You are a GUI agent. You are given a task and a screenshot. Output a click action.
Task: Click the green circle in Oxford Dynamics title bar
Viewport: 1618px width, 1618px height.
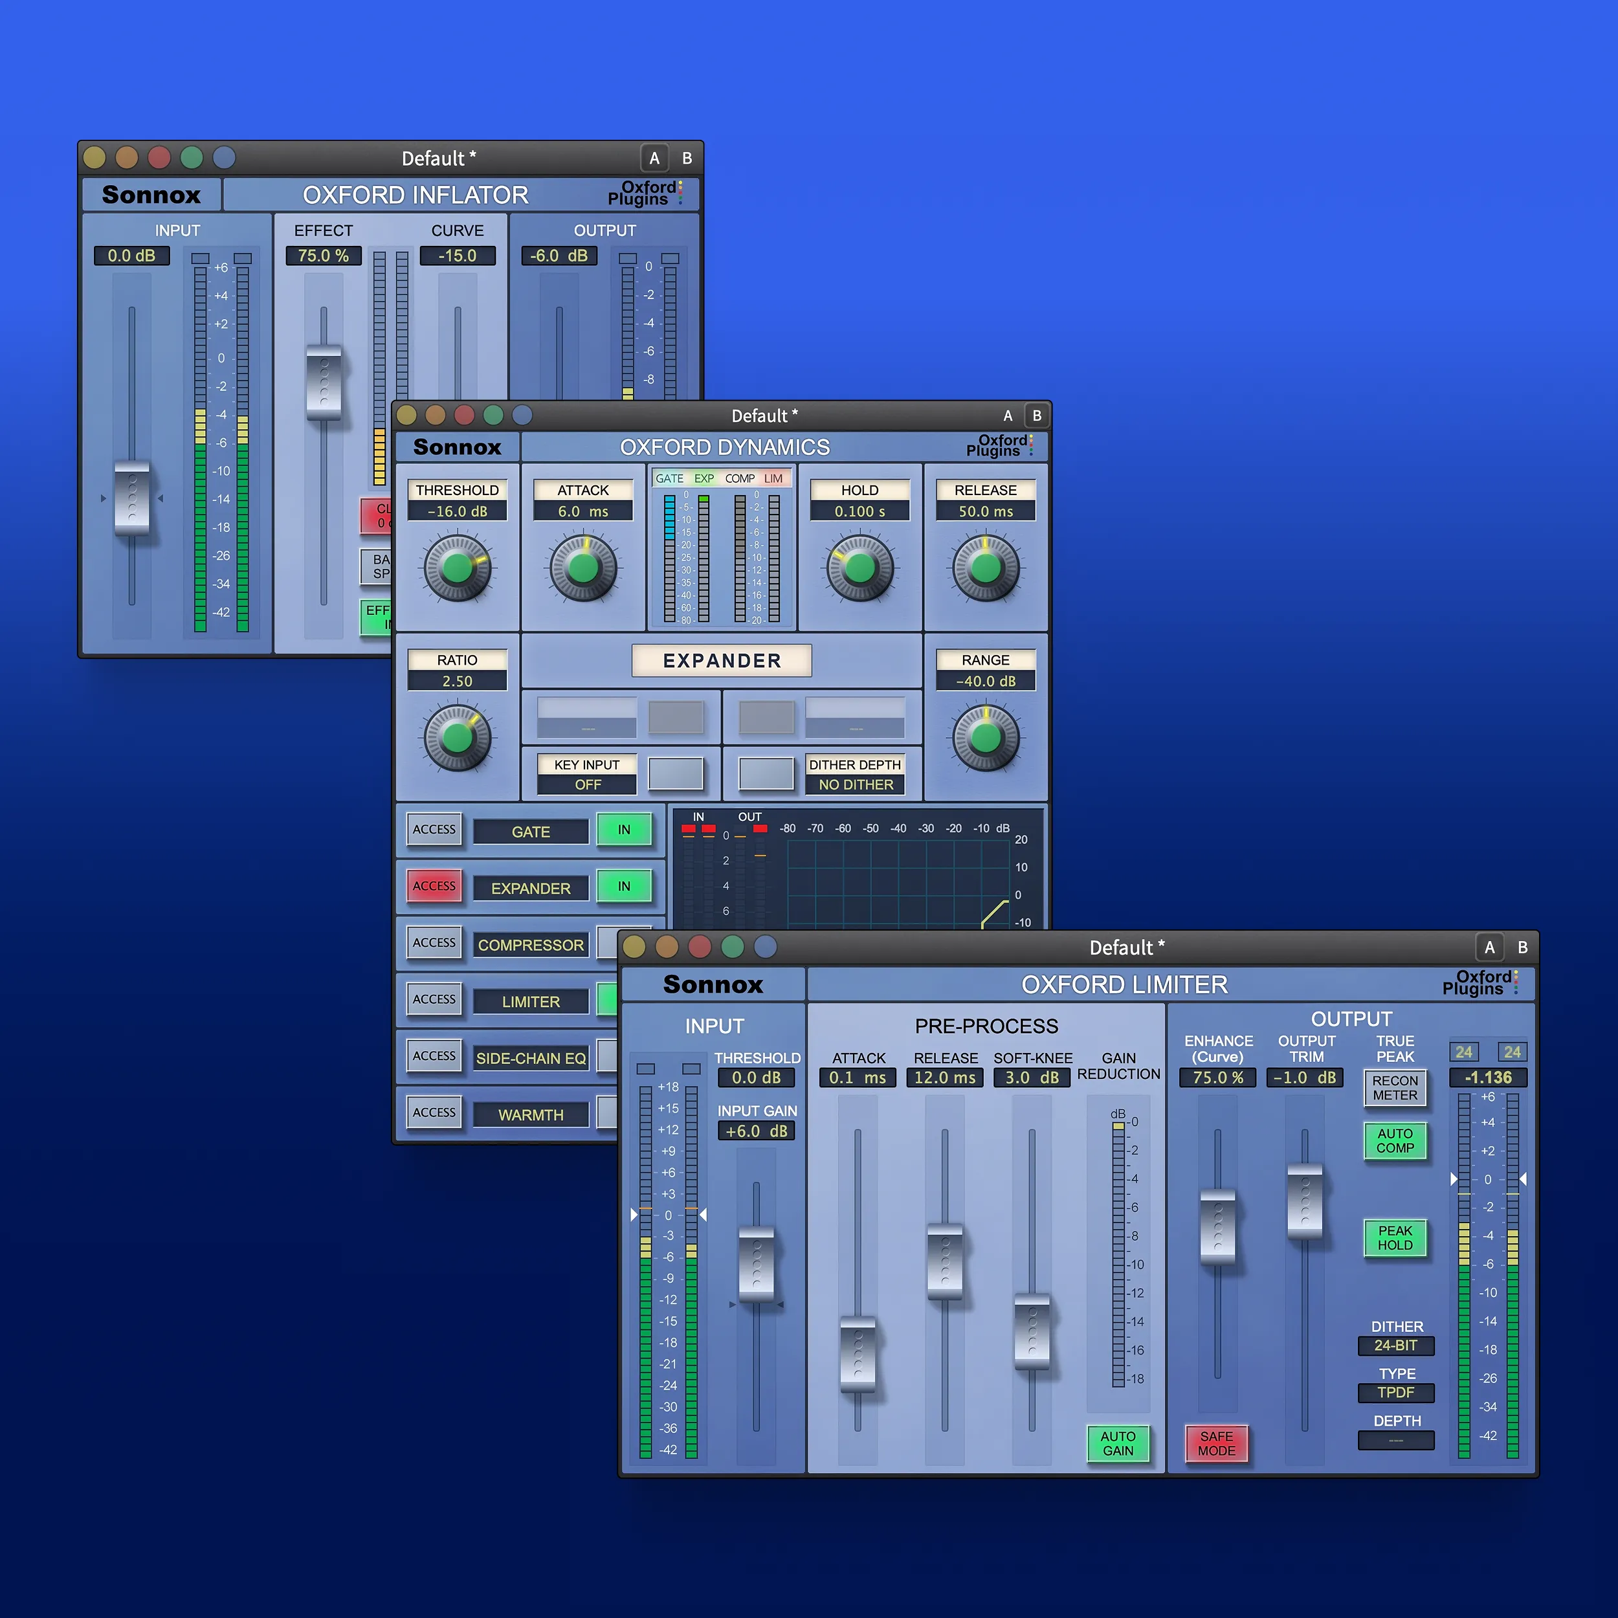tap(493, 415)
